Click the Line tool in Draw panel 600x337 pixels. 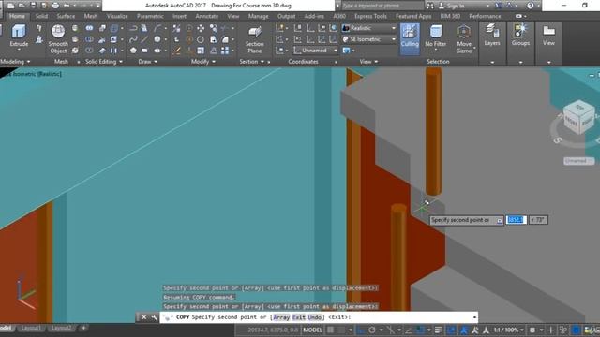(x=144, y=39)
